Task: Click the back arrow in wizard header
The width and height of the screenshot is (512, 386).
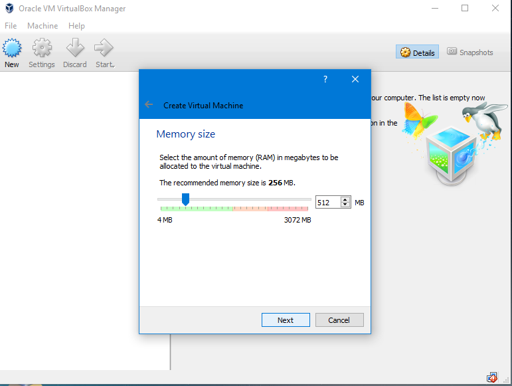Action: point(149,104)
